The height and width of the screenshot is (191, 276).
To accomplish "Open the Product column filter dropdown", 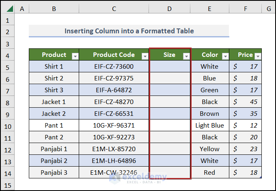I will [x=75, y=56].
